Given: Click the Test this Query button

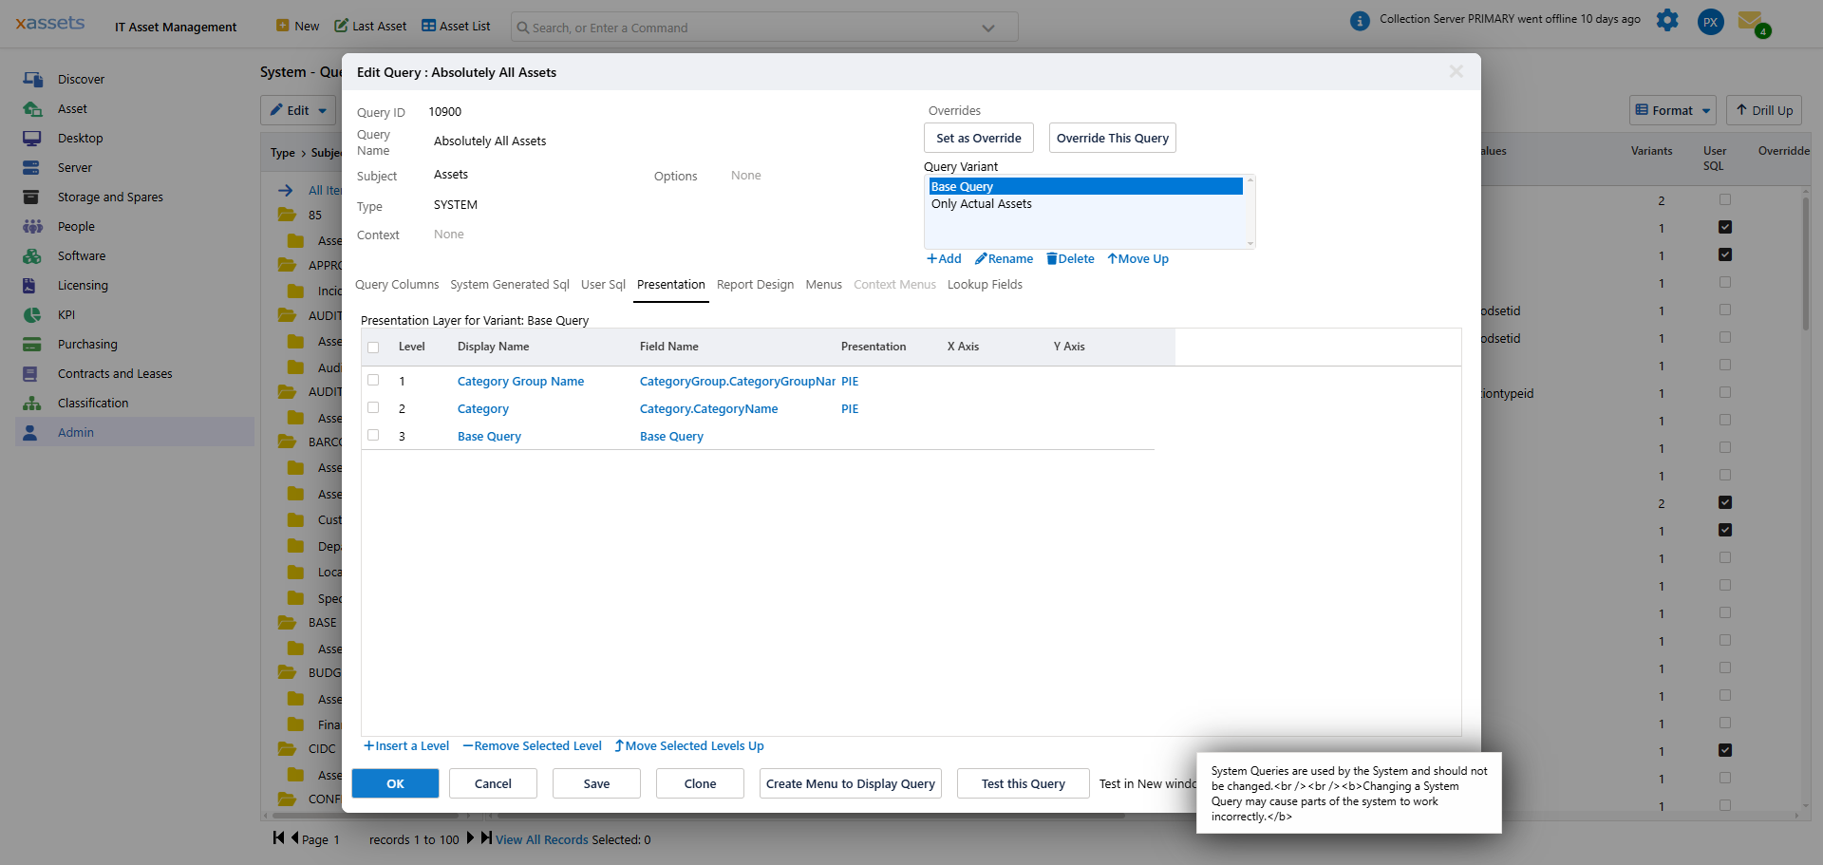Looking at the screenshot, I should point(1023,783).
